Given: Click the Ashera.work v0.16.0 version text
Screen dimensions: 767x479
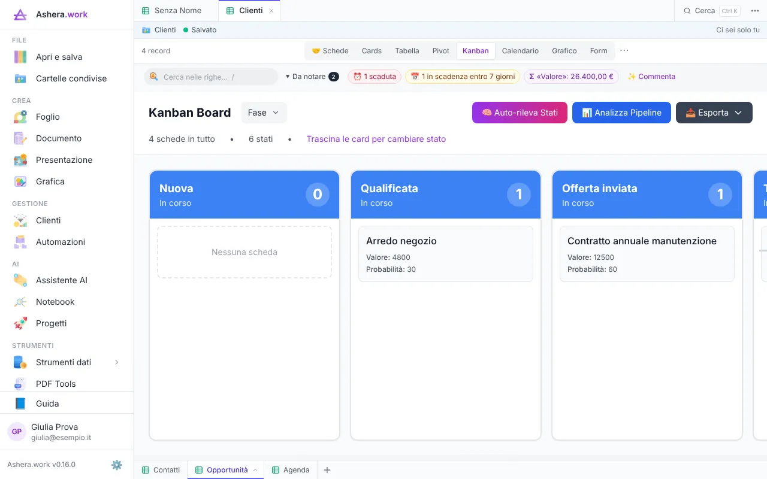Looking at the screenshot, I should [41, 465].
